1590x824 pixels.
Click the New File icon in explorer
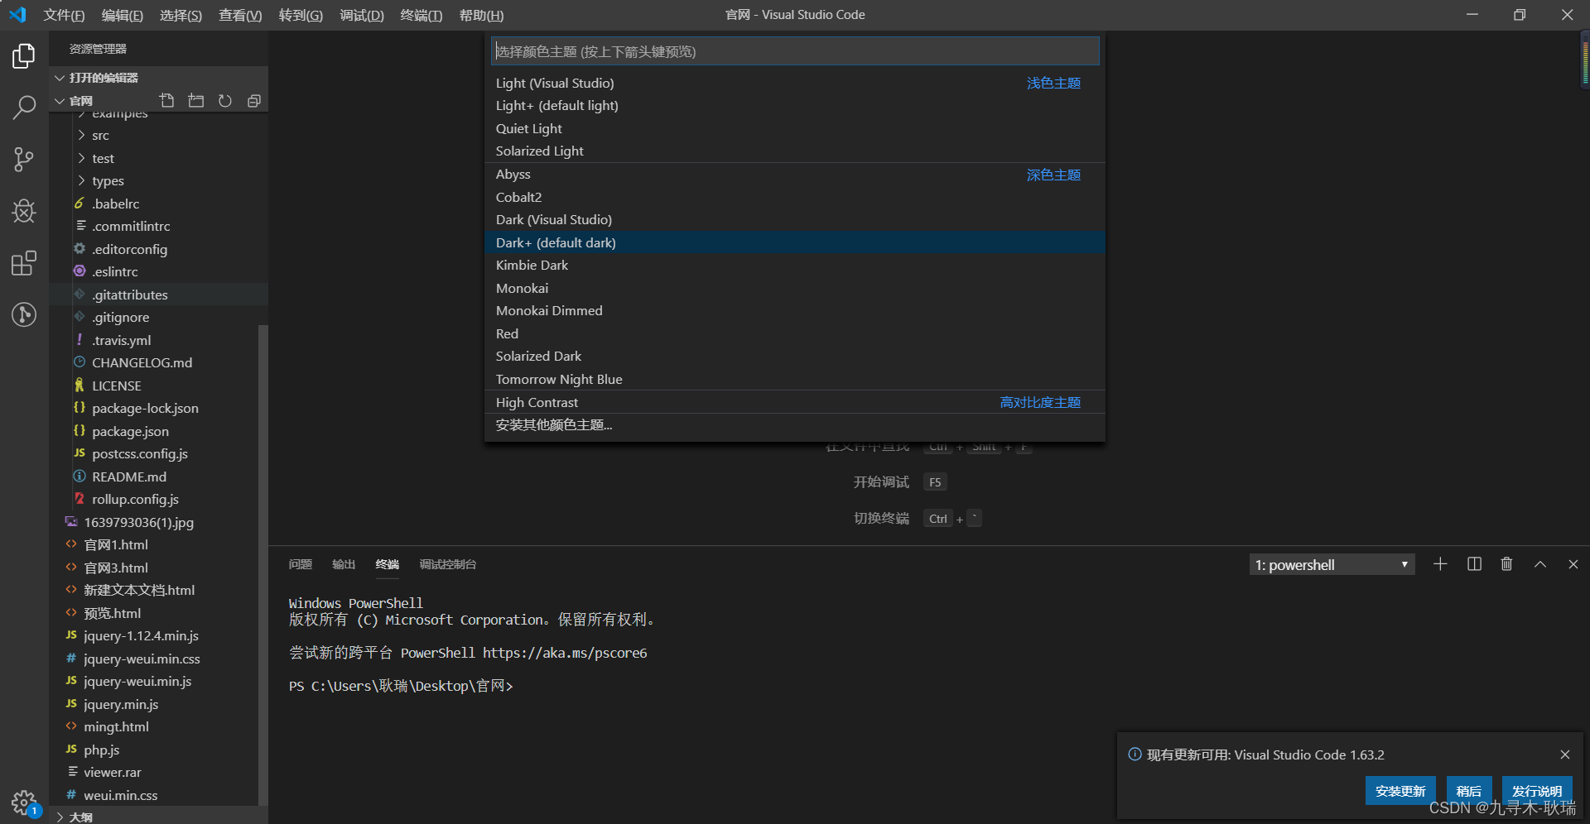click(x=167, y=101)
